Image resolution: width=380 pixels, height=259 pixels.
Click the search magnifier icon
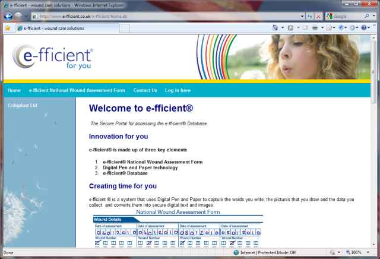[x=367, y=16]
